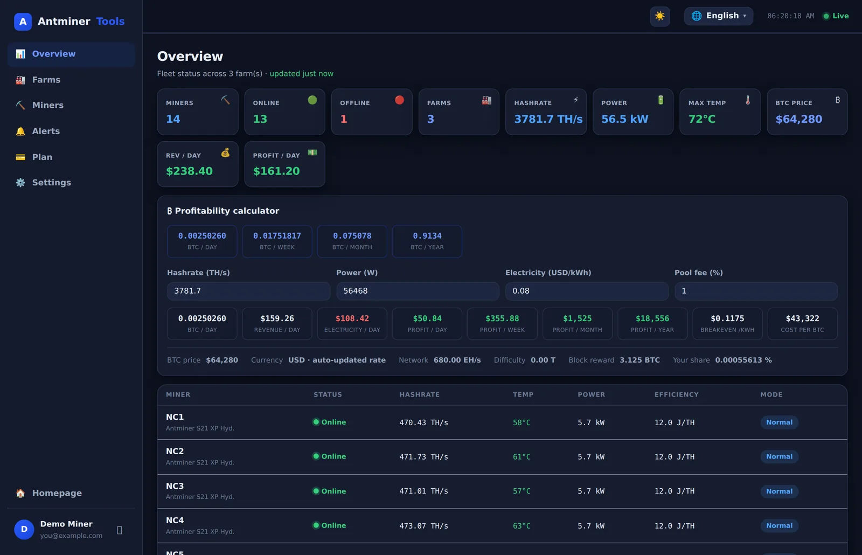
Task: Click the Normal mode badge for NC2
Action: pyautogui.click(x=779, y=457)
